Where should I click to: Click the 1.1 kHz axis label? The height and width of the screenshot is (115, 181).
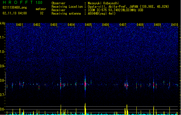[x=3, y=37]
